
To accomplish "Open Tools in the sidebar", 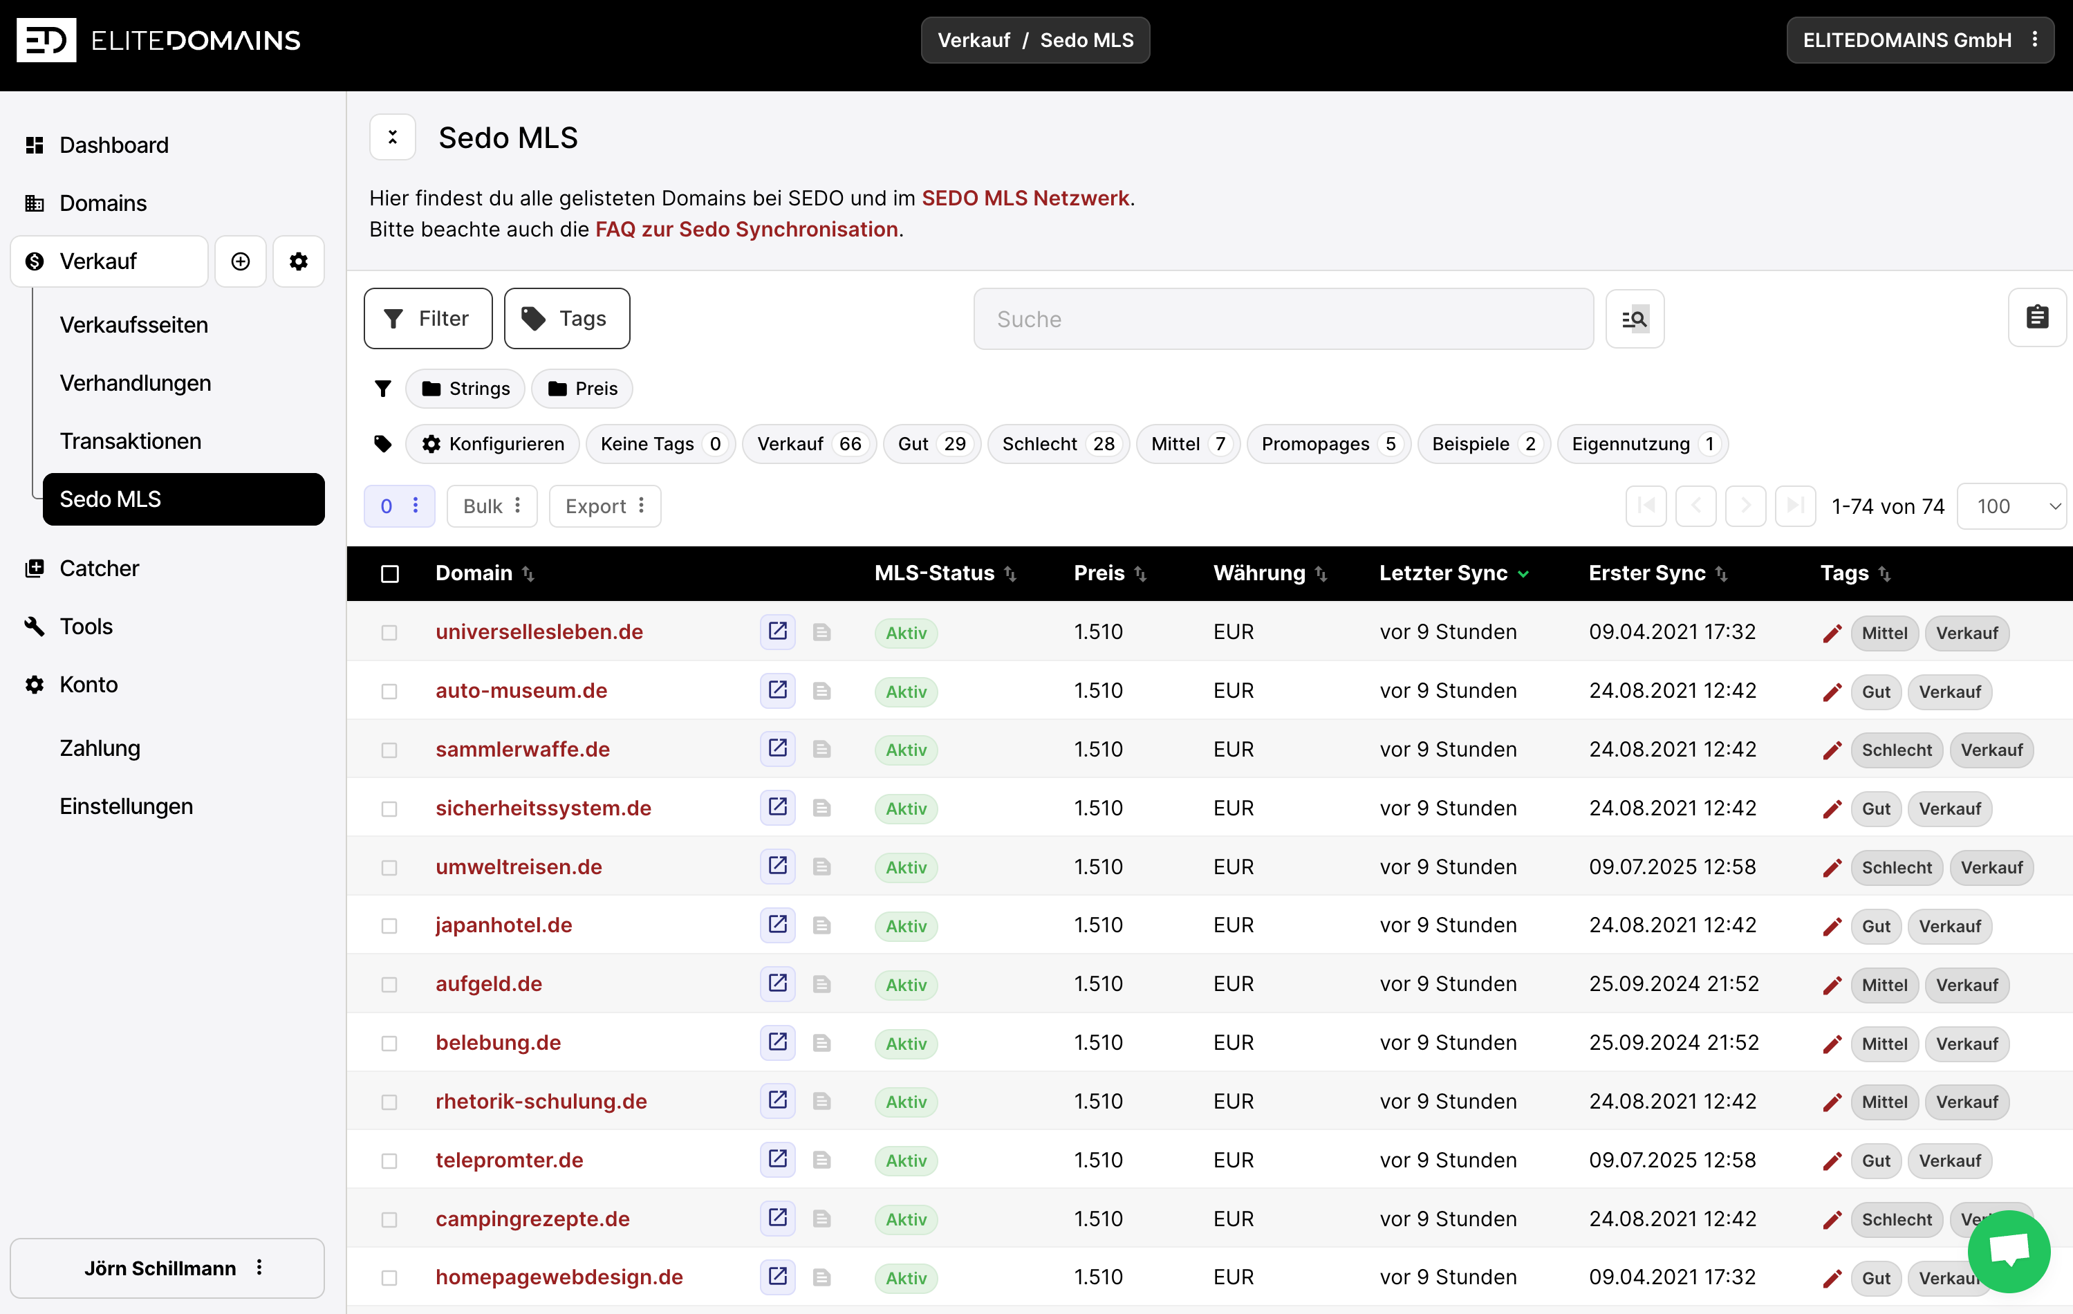I will pyautogui.click(x=86, y=626).
